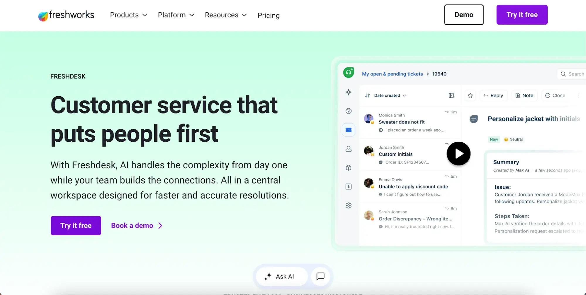The height and width of the screenshot is (295, 586).
Task: Click the hero Try it free button
Action: tap(76, 225)
